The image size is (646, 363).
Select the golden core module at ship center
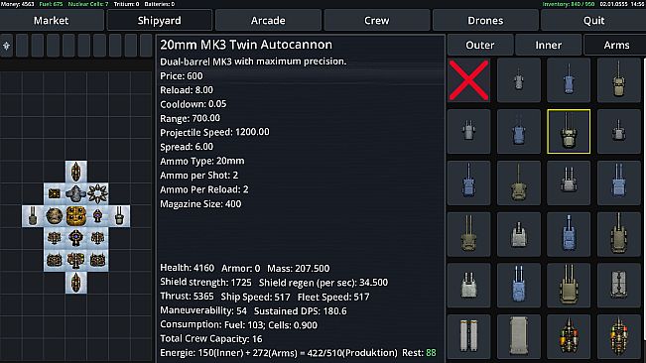tap(75, 215)
